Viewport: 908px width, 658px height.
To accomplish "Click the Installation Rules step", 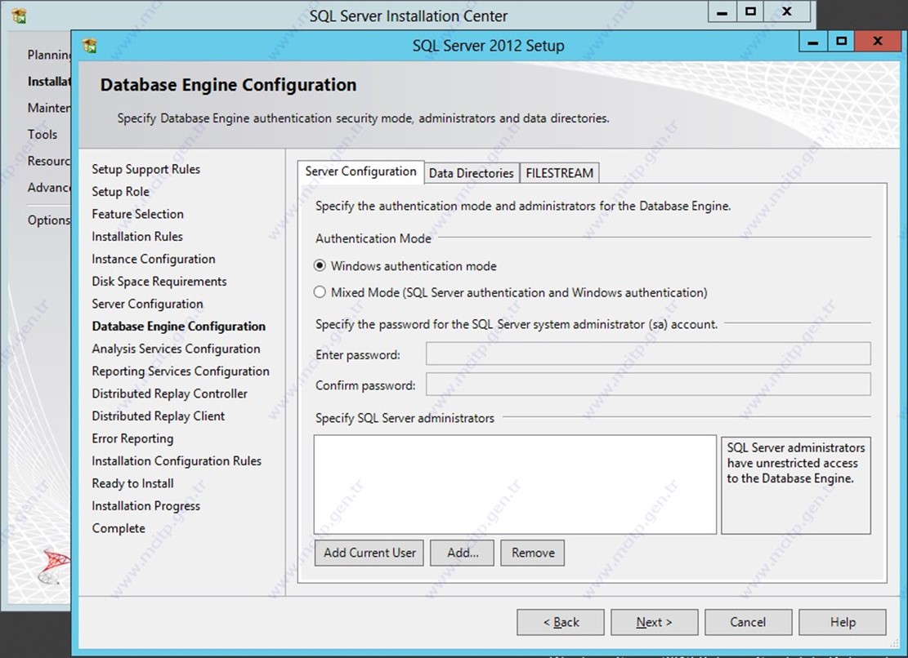I will [137, 237].
